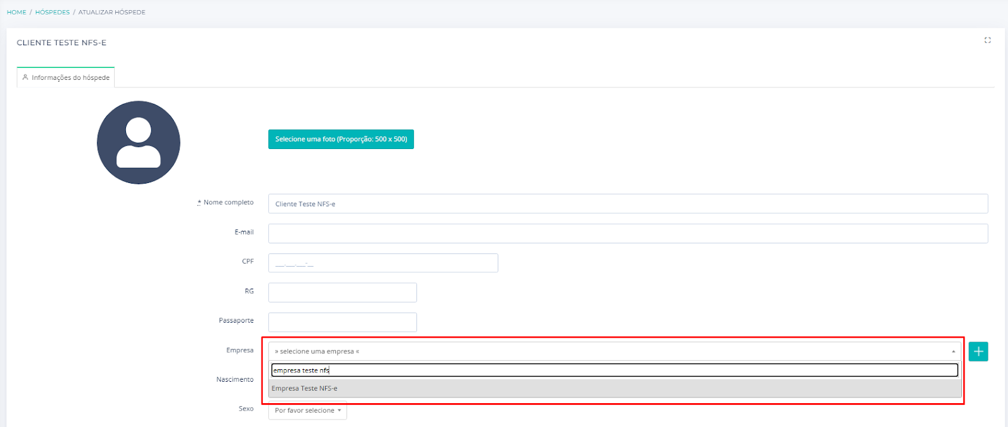Click the guest avatar placeholder image
1008x427 pixels.
coord(139,143)
